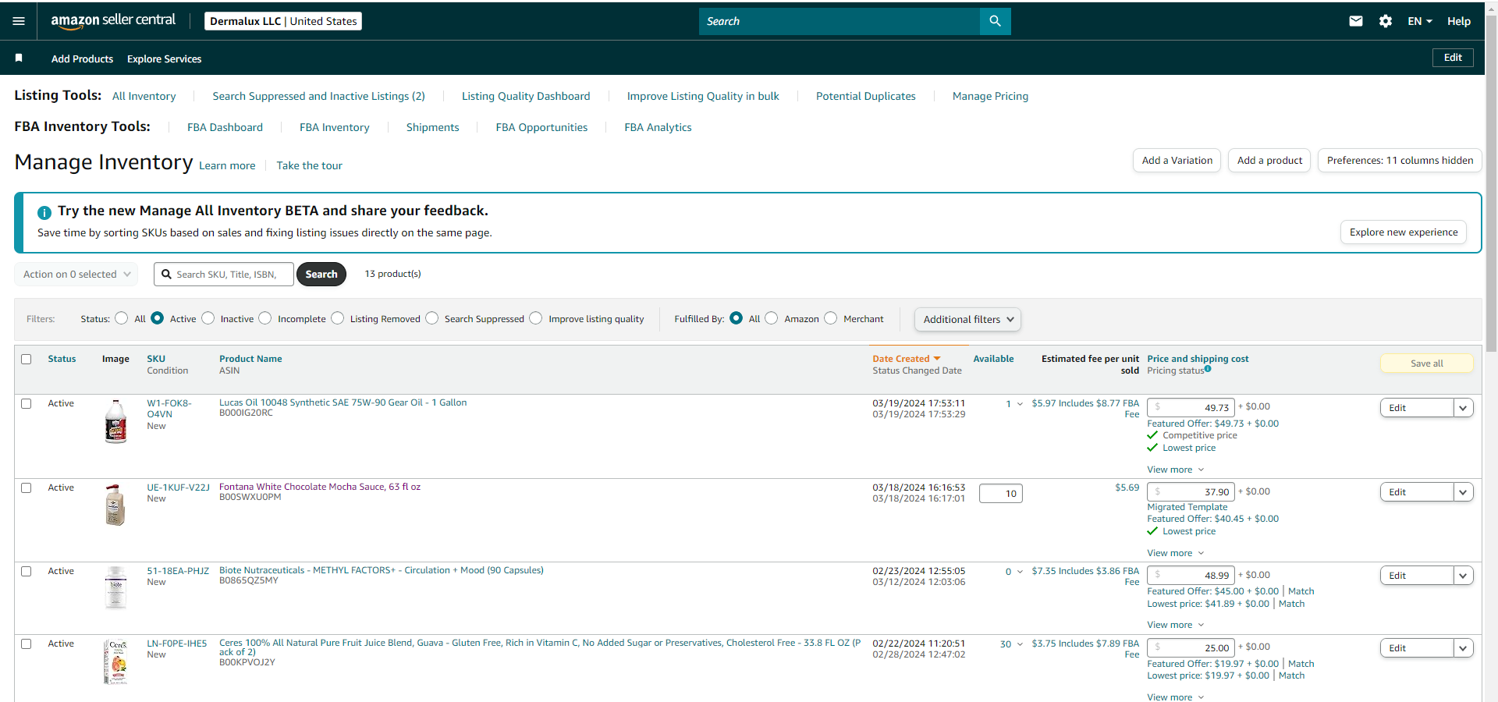This screenshot has width=1498, height=702.
Task: Select the Fontana Mocha Sauce row checkbox
Action: point(27,487)
